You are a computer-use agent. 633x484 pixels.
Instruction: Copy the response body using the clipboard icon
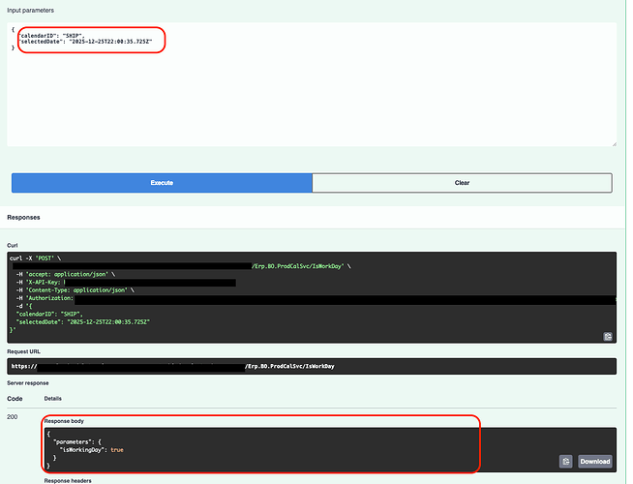tap(565, 462)
